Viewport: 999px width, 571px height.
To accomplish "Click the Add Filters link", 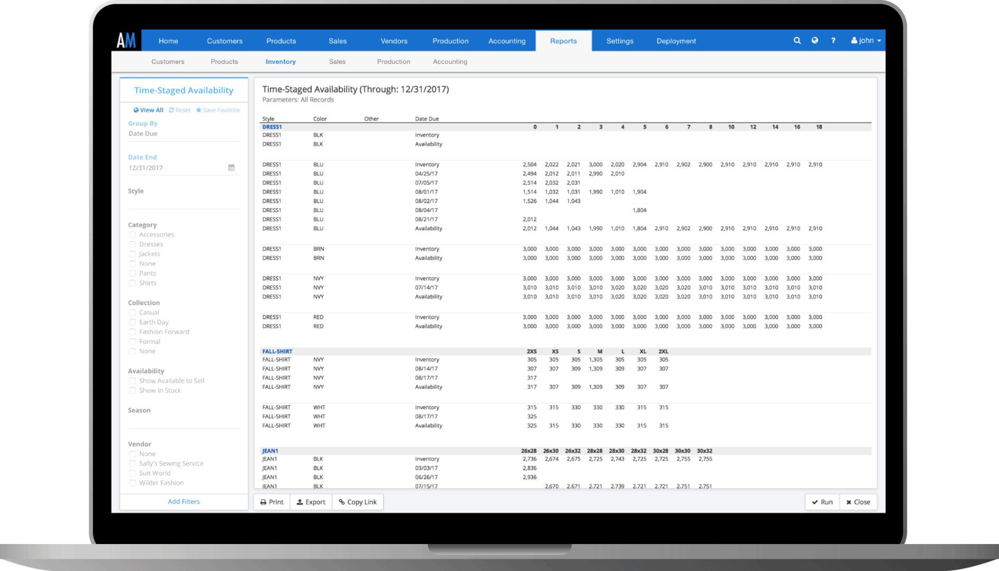I will 184,502.
